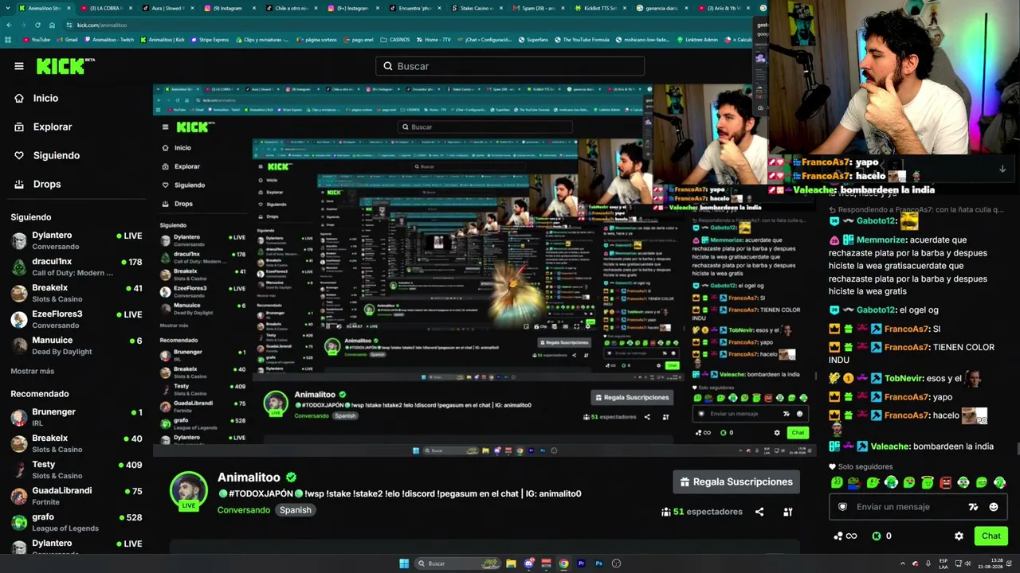Open GuadaLibrandi channel from Recomendado list

76,496
